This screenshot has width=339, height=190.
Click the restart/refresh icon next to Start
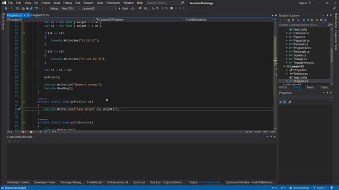(132, 8)
